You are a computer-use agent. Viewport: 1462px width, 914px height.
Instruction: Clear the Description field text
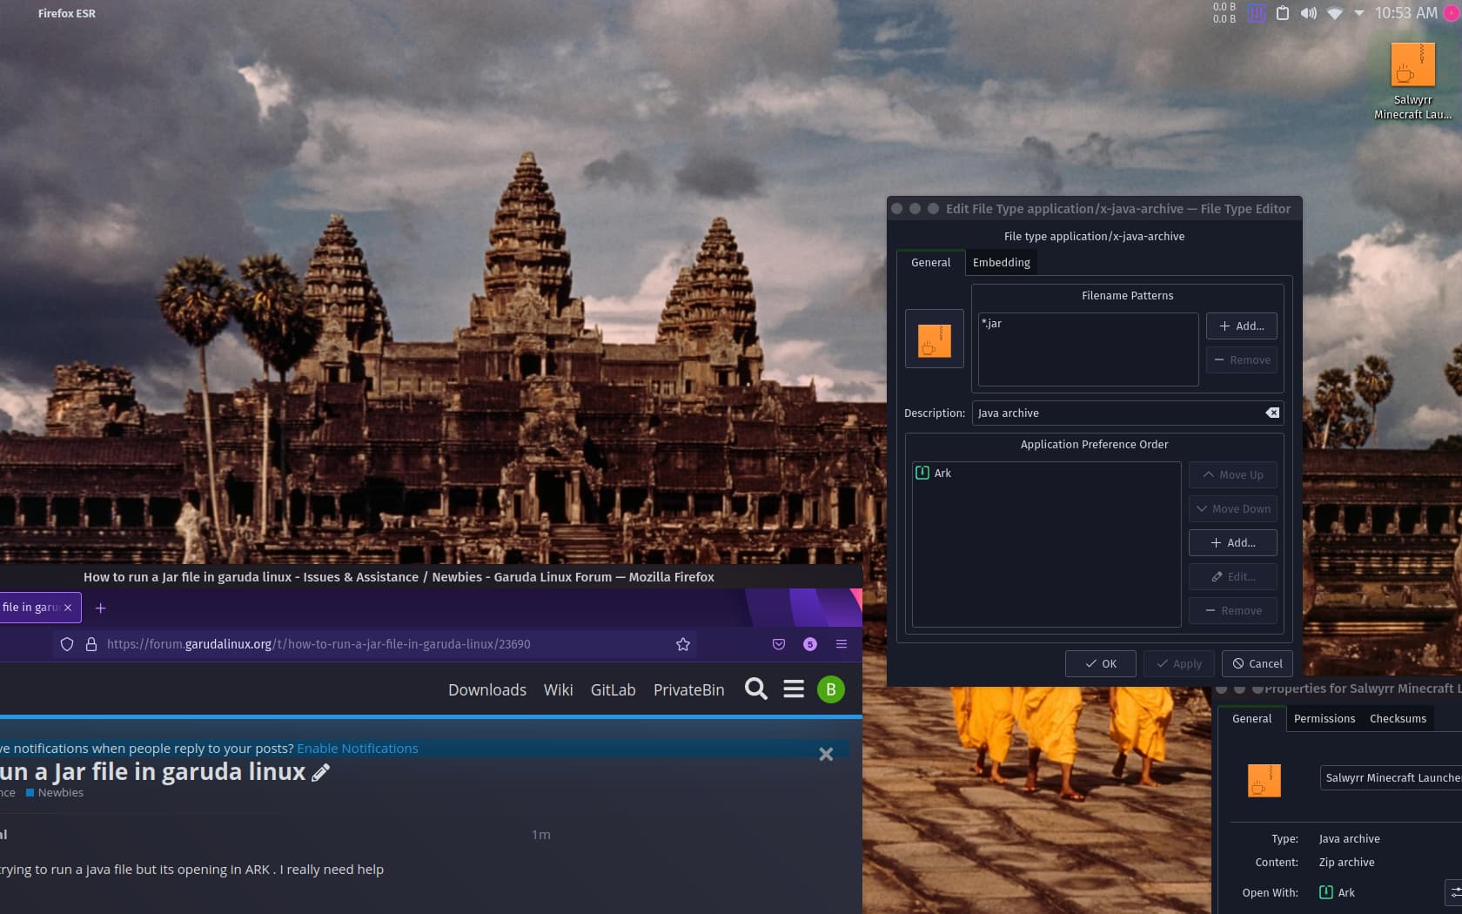pos(1272,413)
